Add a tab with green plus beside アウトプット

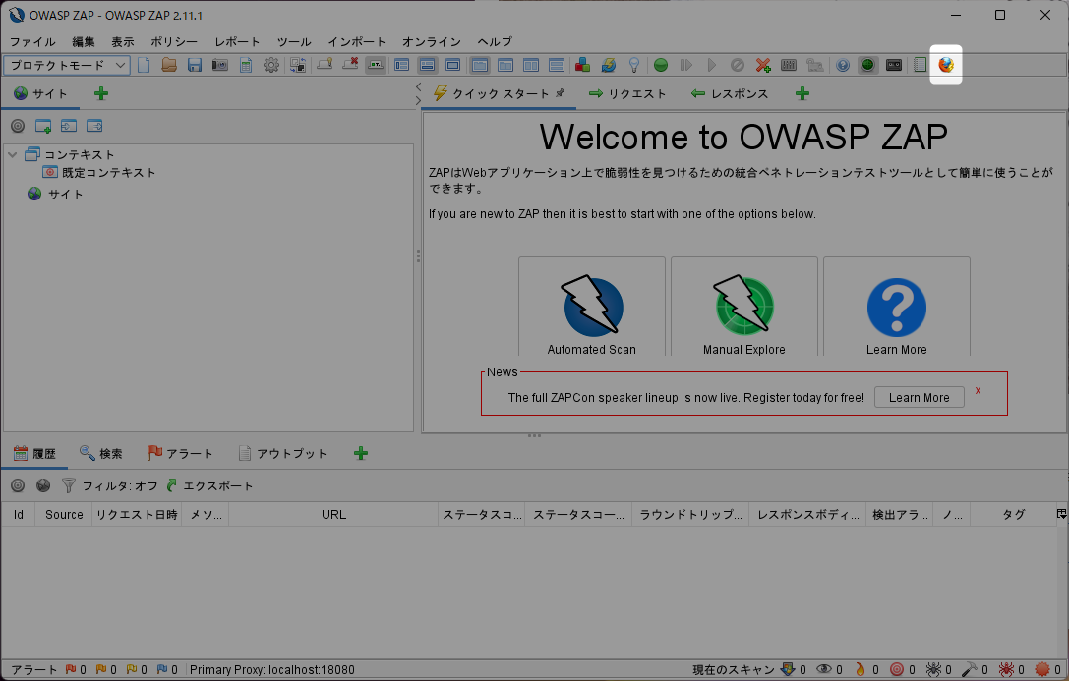point(361,454)
